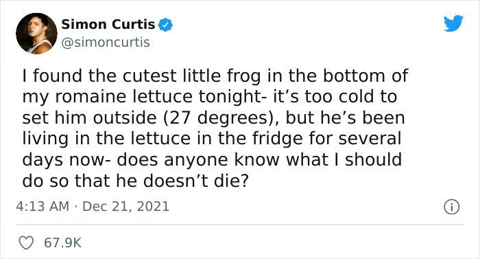Click the words "romaine lettuce" in the tweet

coord(125,97)
